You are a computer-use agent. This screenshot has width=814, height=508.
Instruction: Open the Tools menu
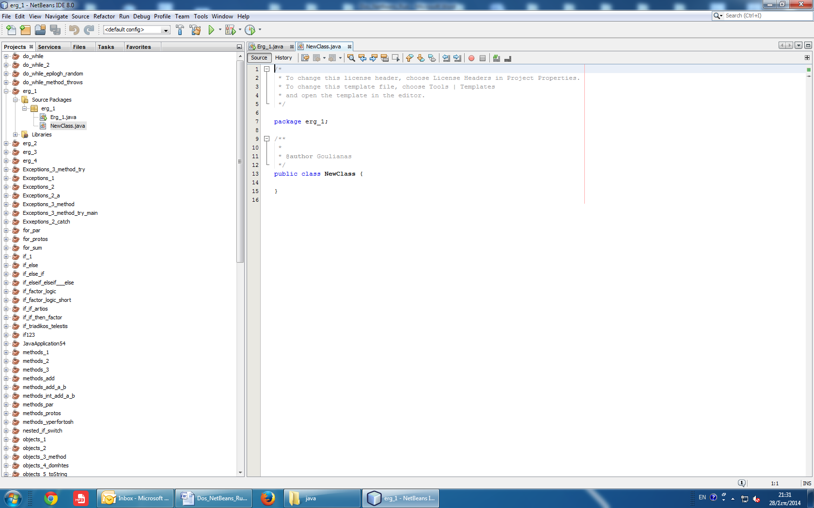pyautogui.click(x=201, y=16)
